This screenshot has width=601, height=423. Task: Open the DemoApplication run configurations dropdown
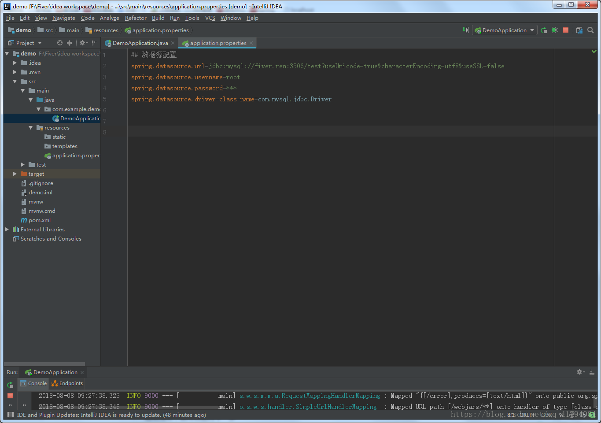click(505, 30)
